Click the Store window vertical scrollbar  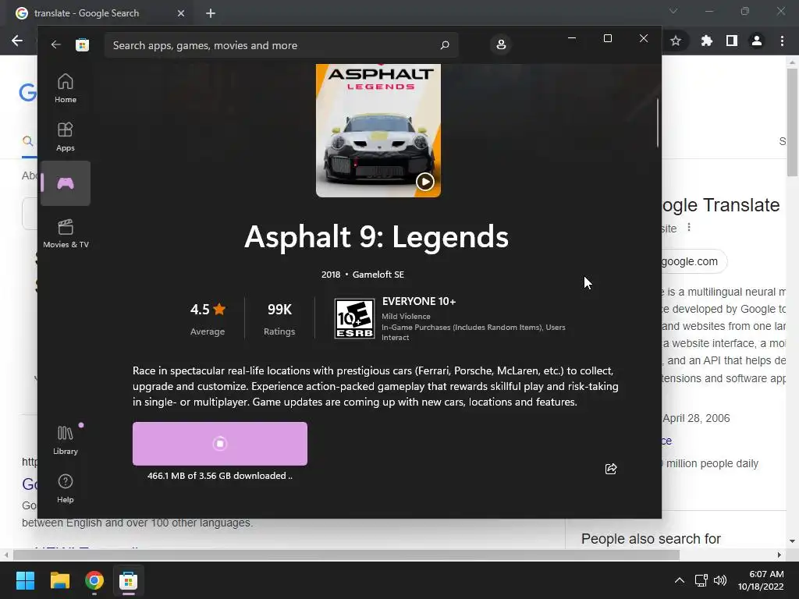(657, 123)
